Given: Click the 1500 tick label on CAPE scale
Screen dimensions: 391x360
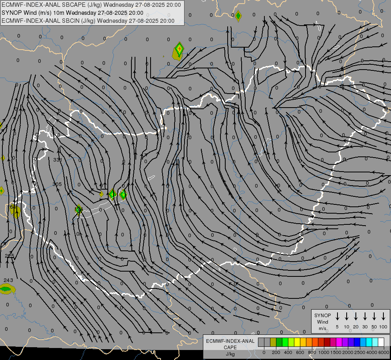Looking at the screenshot, I should click(336, 352).
